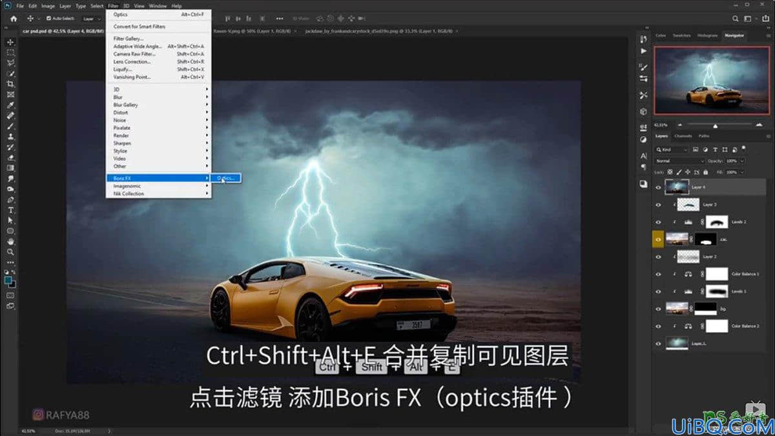Open the Adjustments panel icon in side strip
Viewport: 775px width, 436px height.
(643, 139)
